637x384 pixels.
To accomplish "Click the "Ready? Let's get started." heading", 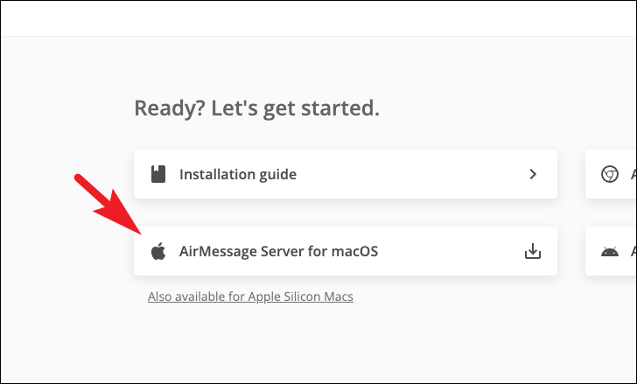I will (x=256, y=108).
